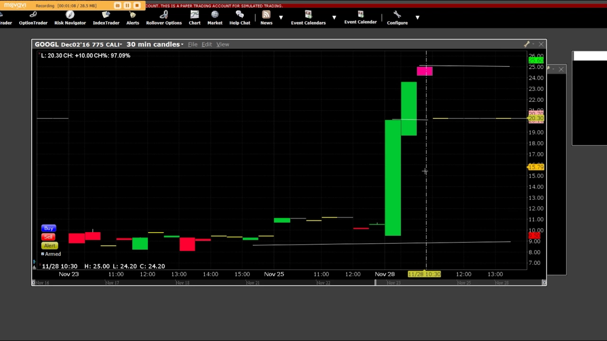Click the Nov 17 marker in the bottom range bar
Screen dimensions: 607x341
(x=112, y=283)
